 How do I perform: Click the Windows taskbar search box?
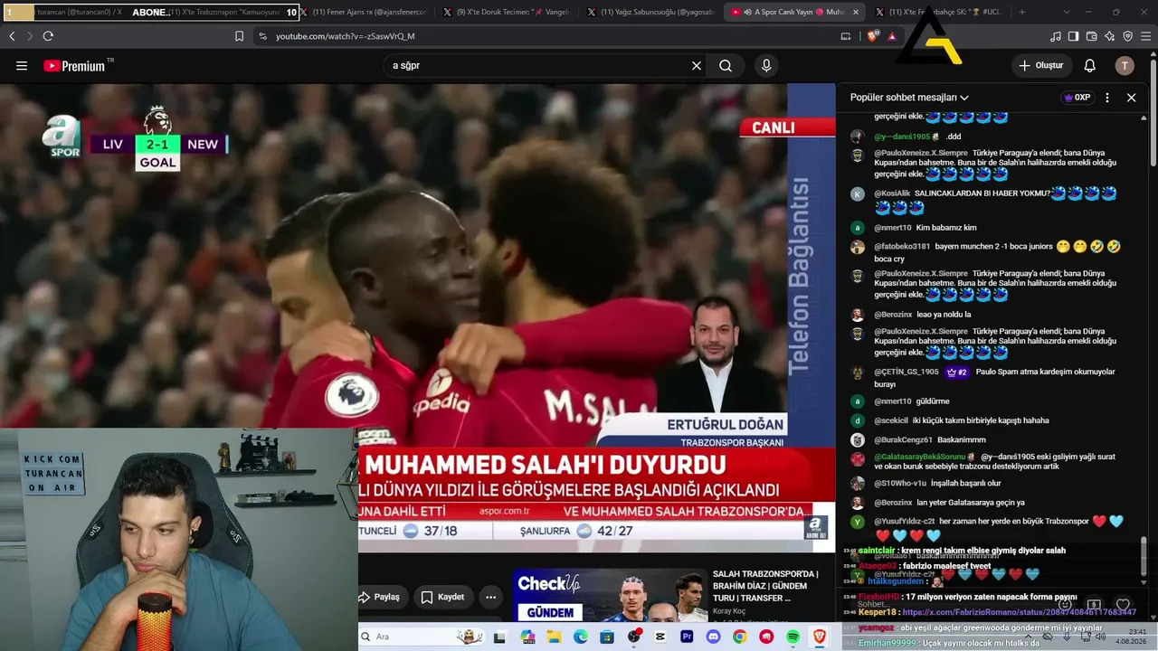422,637
